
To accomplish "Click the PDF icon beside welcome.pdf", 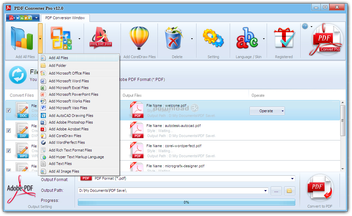I will [137, 110].
